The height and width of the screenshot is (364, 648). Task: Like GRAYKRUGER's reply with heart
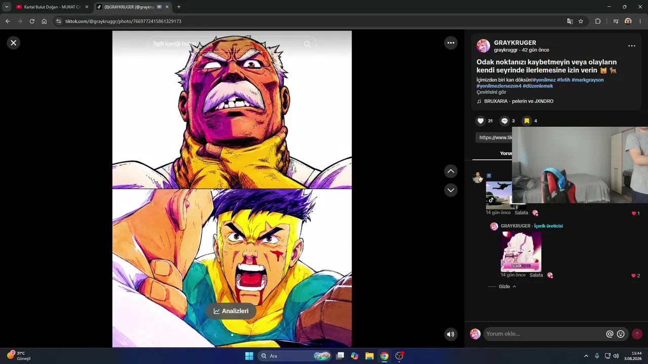(634, 276)
